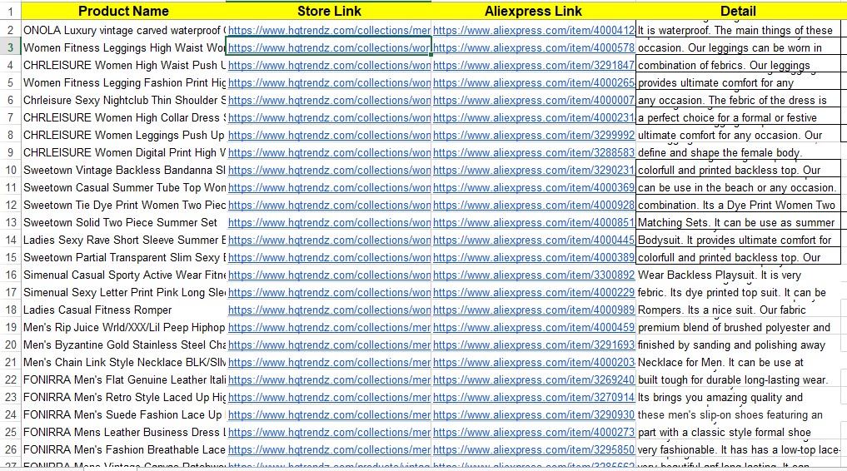847x471 pixels.
Task: Select cell 'Ladies Casual Fitness Romper'
Action: pos(124,310)
